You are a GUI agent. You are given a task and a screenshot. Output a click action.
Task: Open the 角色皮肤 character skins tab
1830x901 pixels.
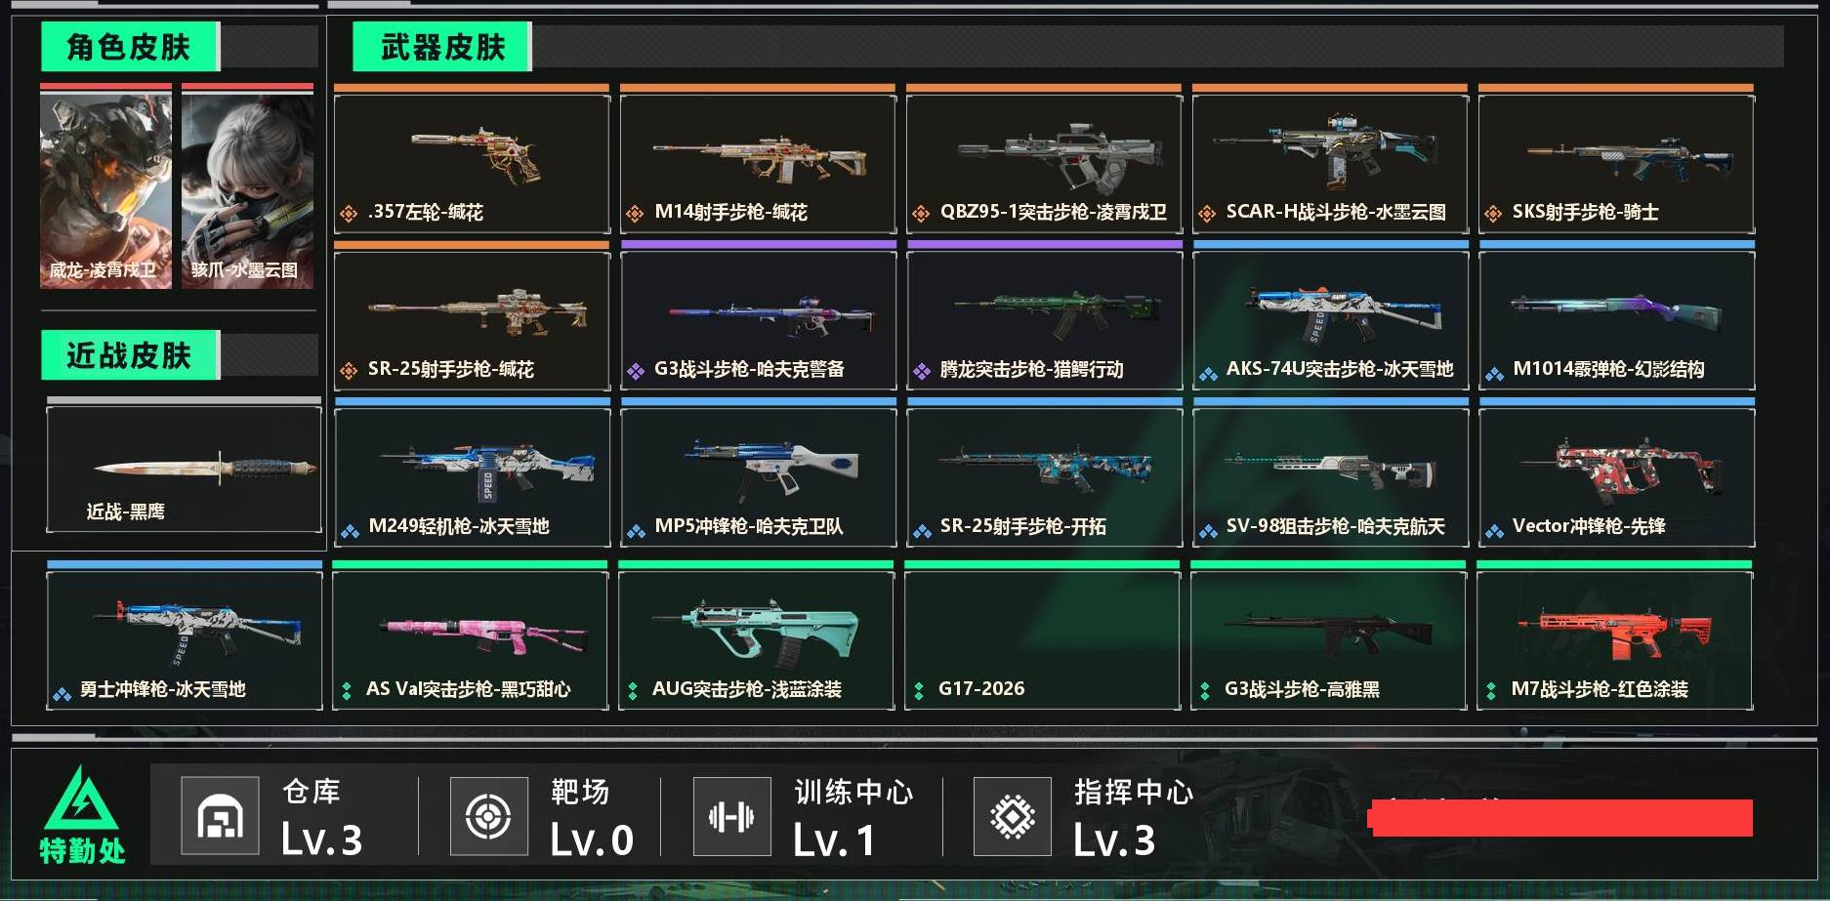point(130,47)
